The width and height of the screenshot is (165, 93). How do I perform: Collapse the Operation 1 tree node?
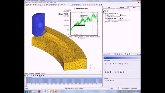tap(104, 13)
